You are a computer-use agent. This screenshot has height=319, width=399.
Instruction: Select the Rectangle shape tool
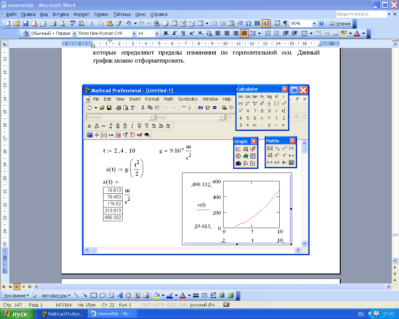94,295
